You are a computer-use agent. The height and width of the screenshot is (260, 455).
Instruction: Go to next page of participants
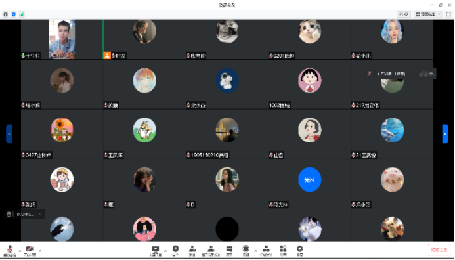[x=445, y=134]
